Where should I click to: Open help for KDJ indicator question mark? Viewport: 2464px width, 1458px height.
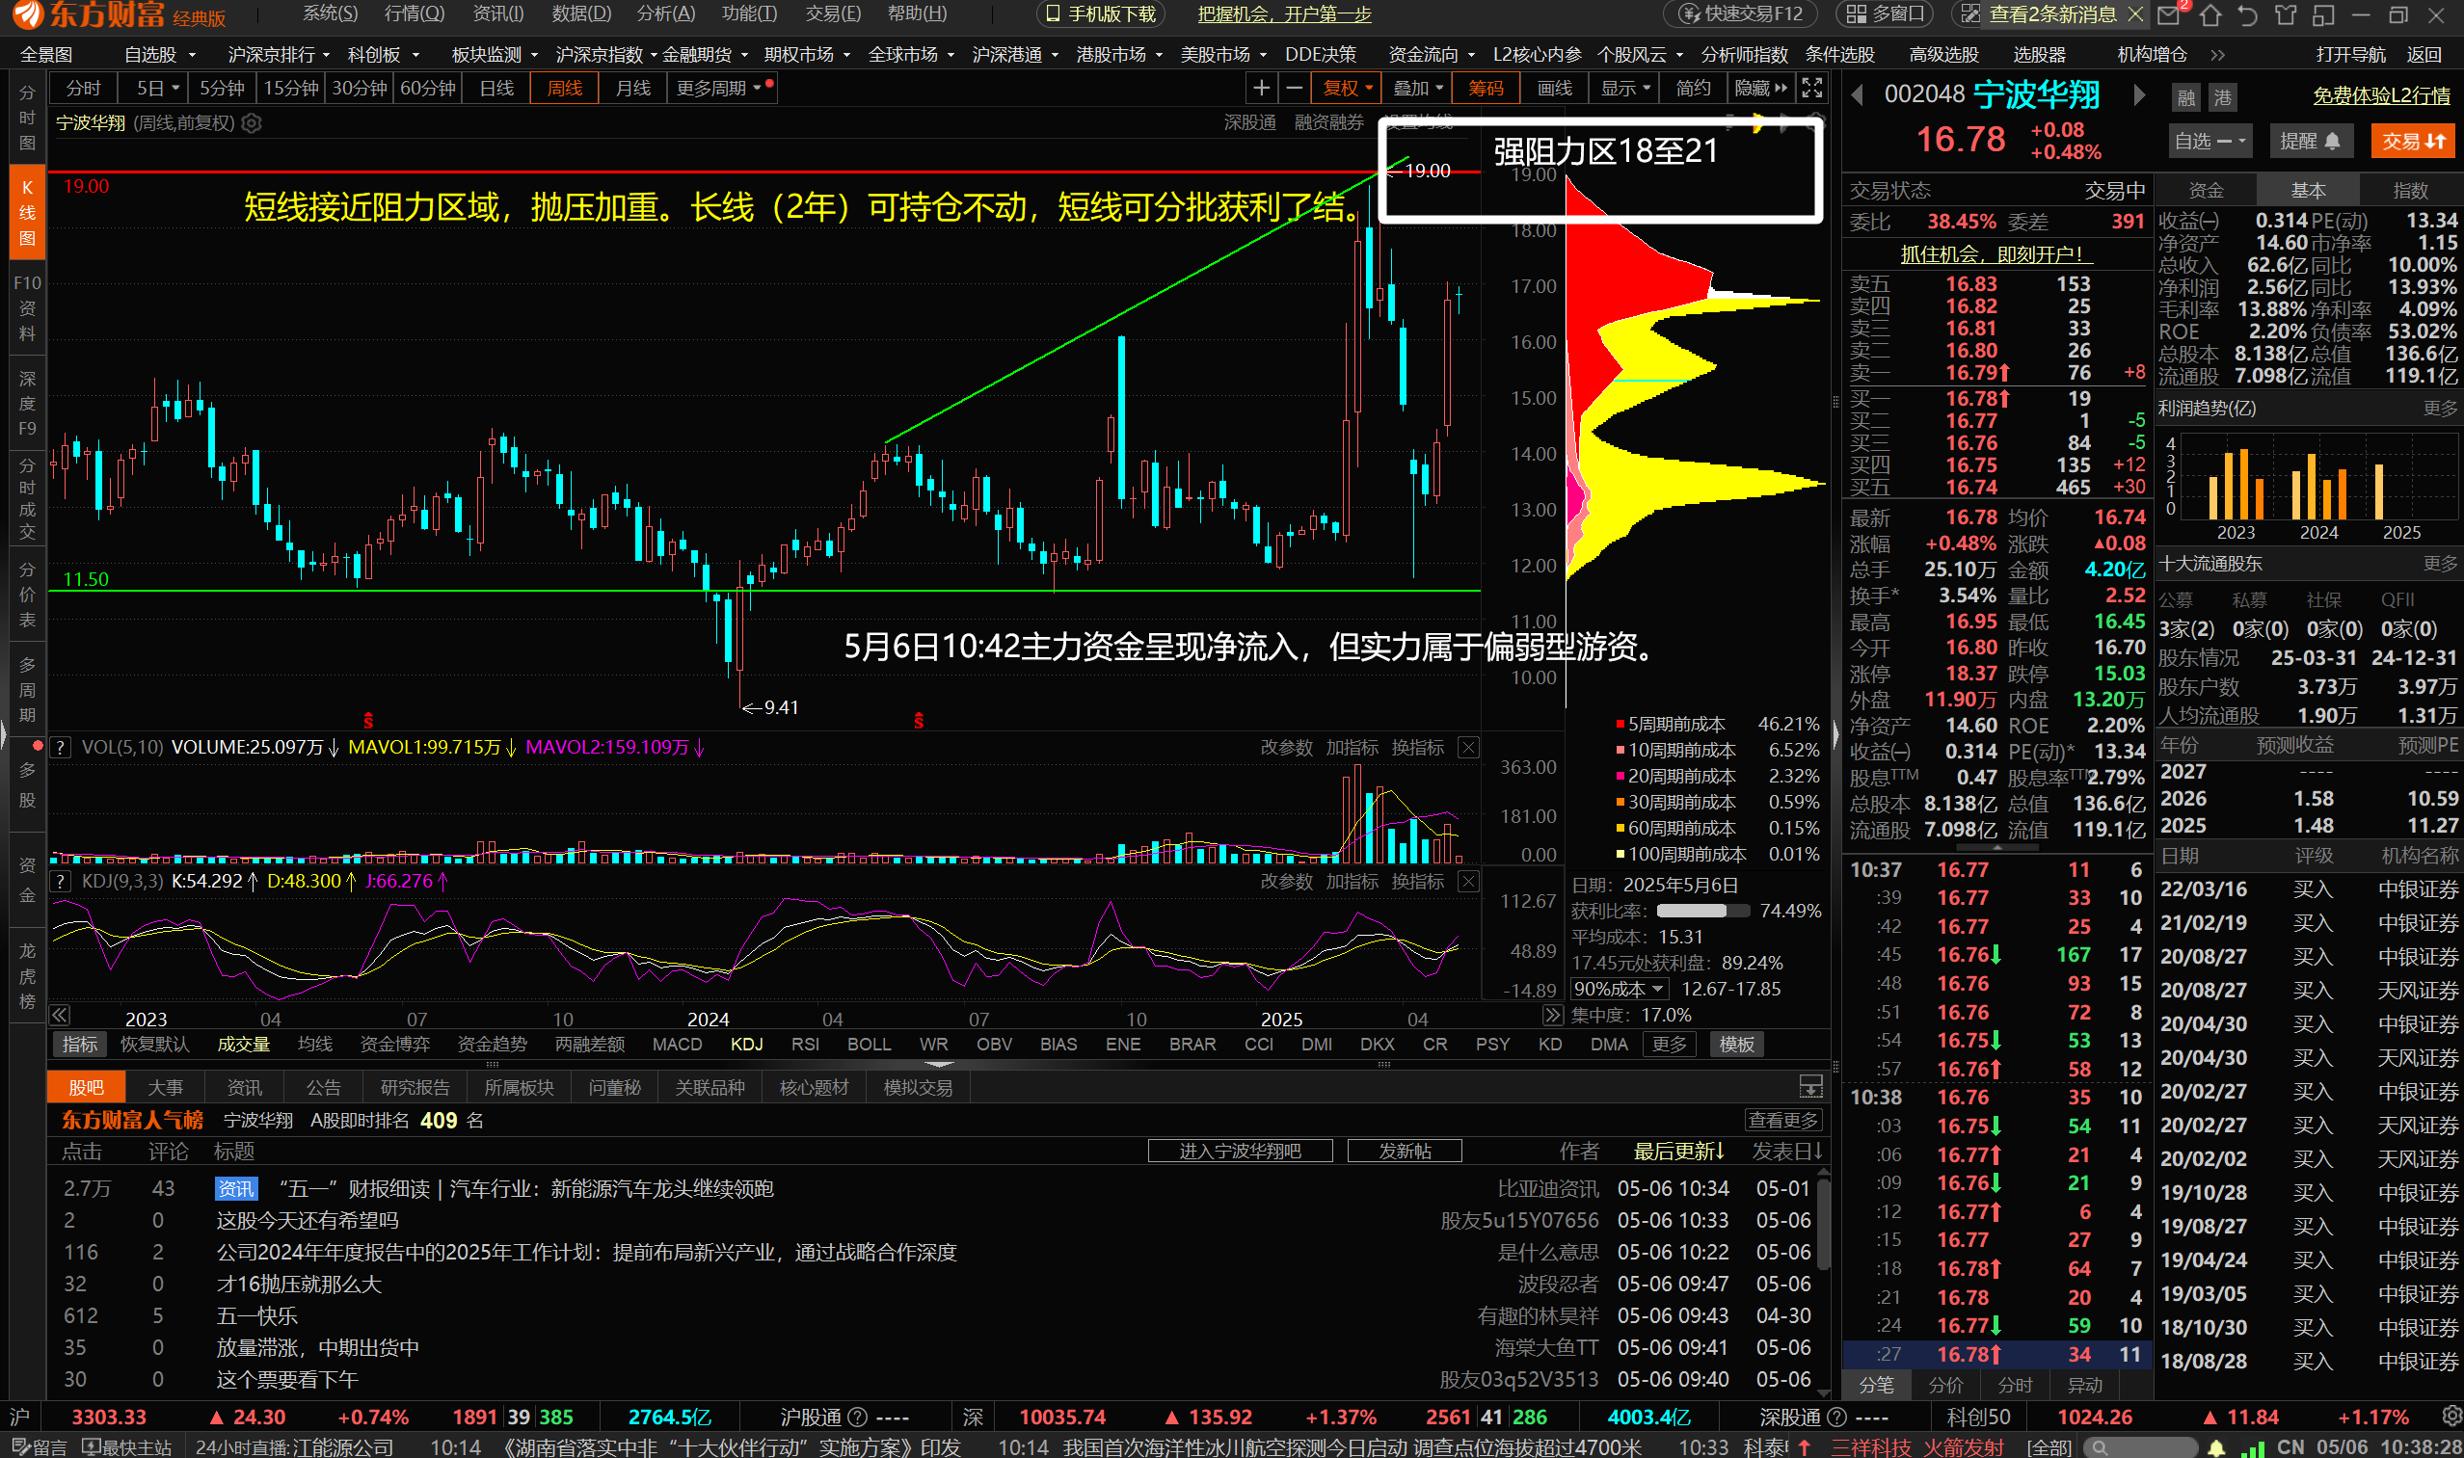pyautogui.click(x=61, y=882)
